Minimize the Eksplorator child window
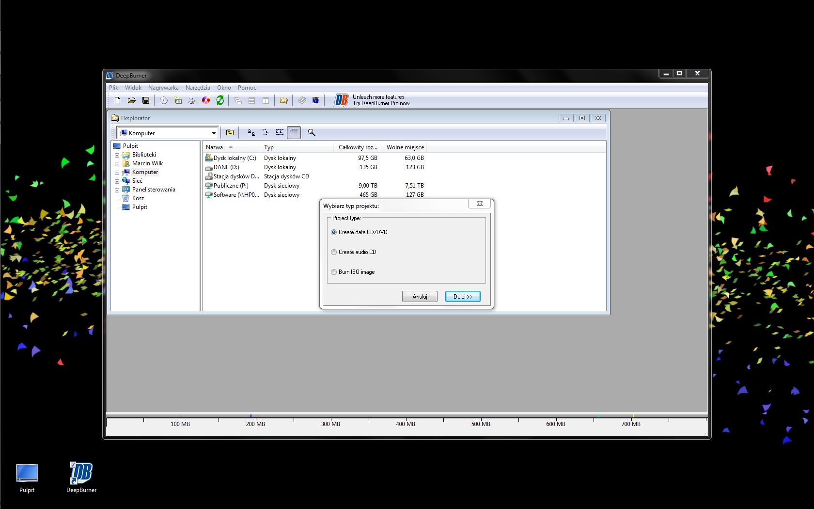Viewport: 814px width, 509px height. click(565, 118)
